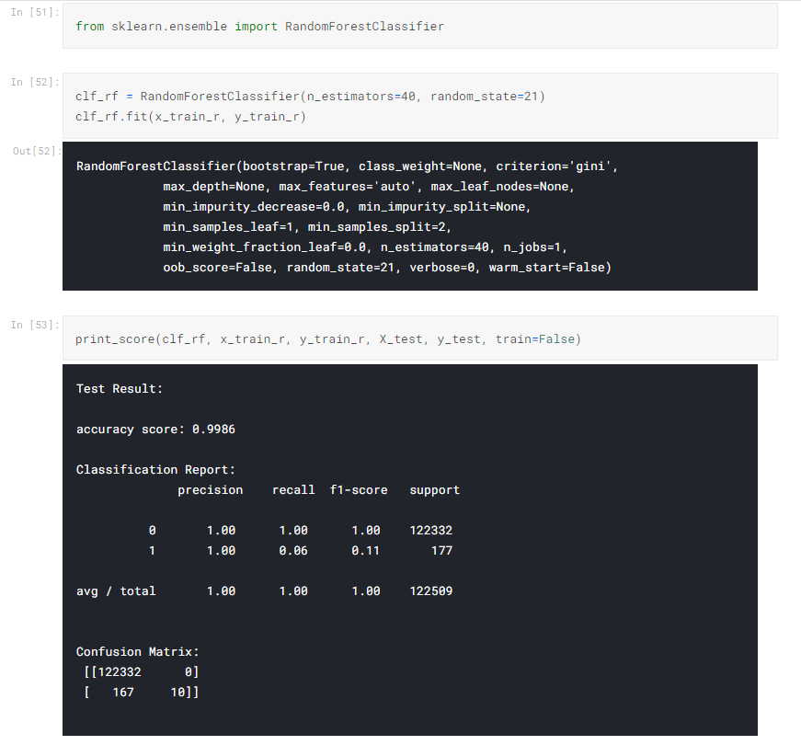Click the RandomForestClassifier(bootstrap=True output line
801x745 pixels.
[347, 166]
